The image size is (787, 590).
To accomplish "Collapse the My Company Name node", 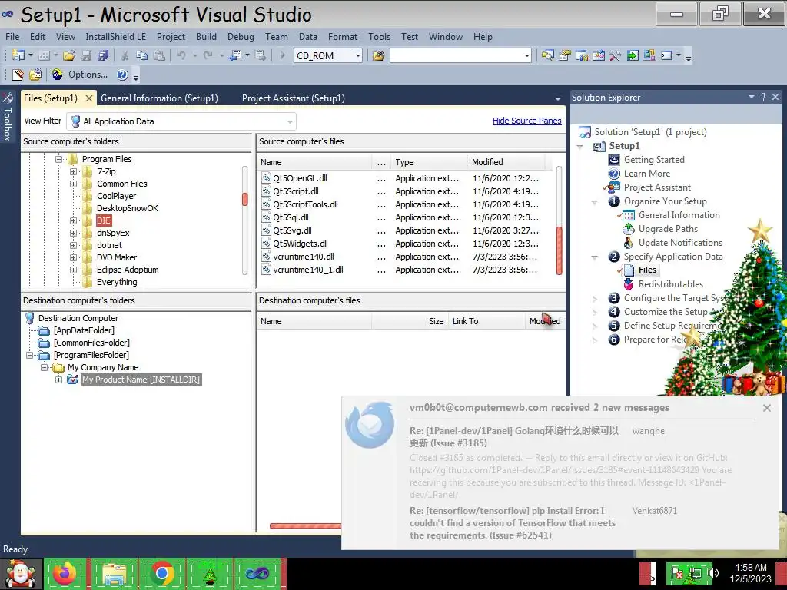I will tap(44, 367).
